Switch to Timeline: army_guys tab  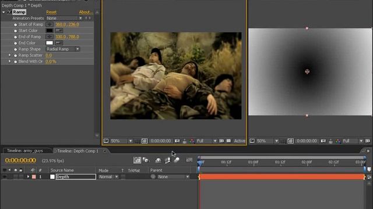tap(25, 151)
